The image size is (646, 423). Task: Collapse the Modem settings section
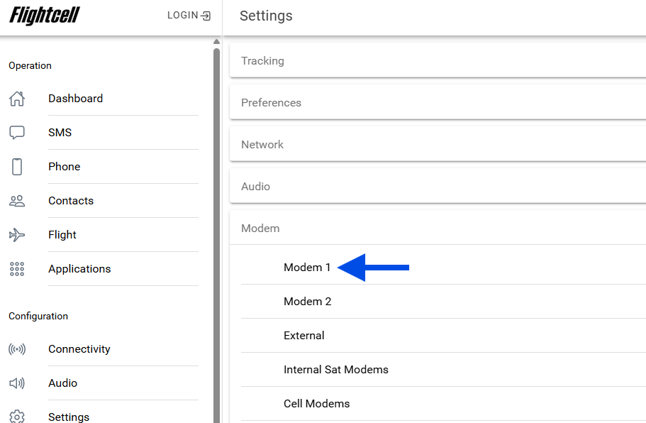pos(437,229)
